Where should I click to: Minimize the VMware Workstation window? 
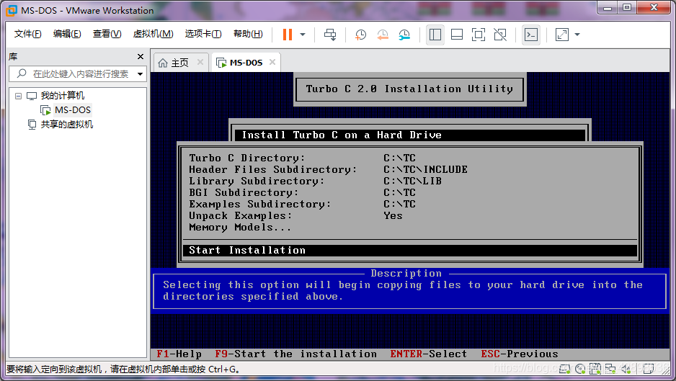608,7
